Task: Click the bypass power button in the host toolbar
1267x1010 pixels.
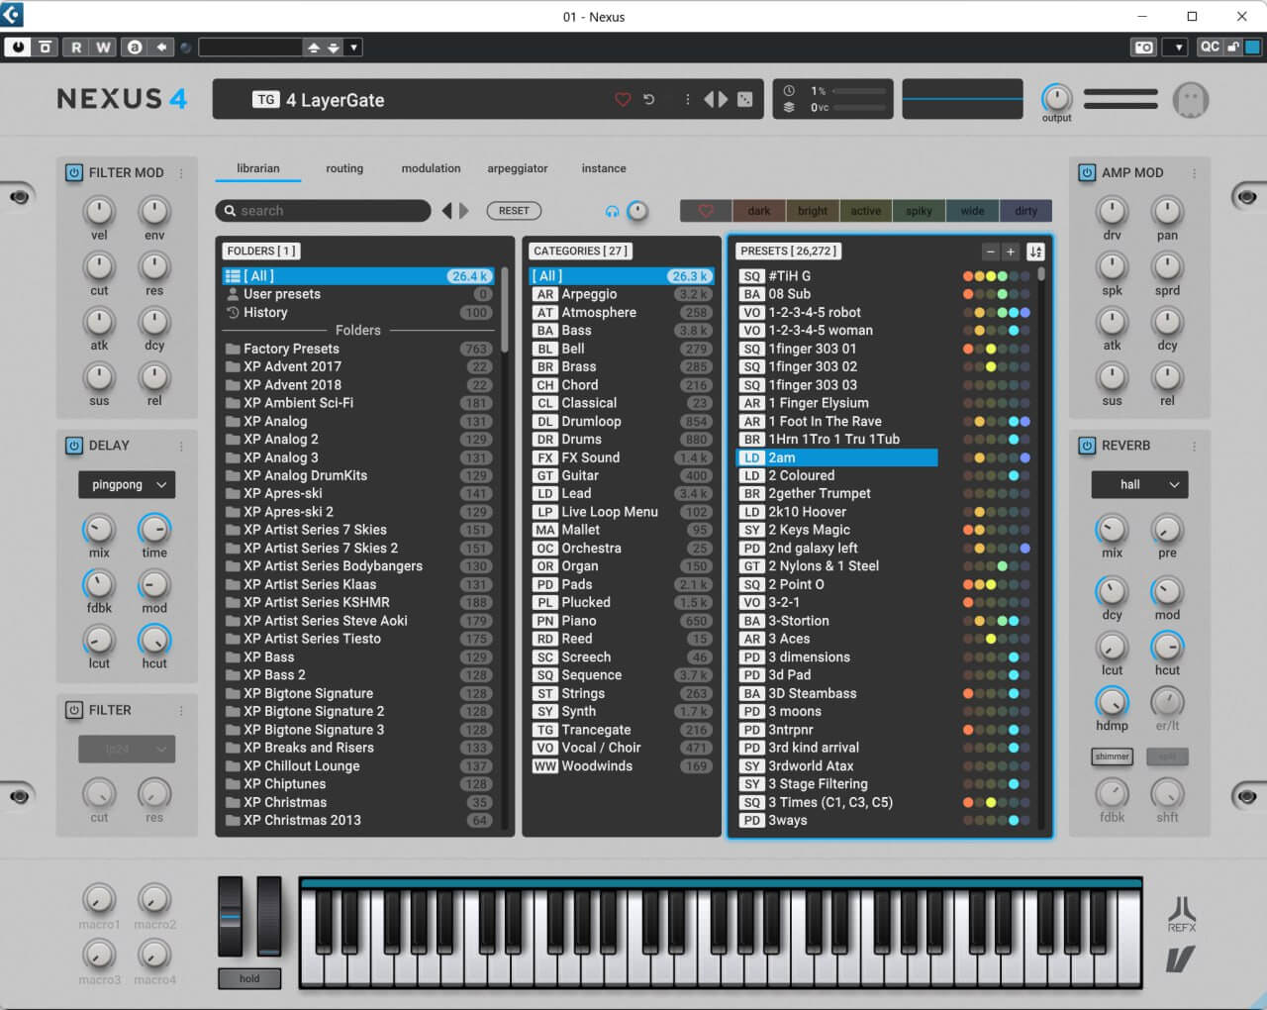Action: (x=17, y=47)
